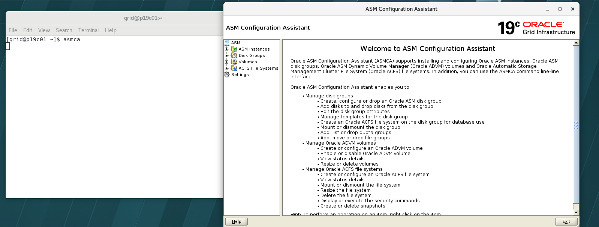Open the terminal File menu
This screenshot has height=227, width=599.
pyautogui.click(x=13, y=30)
